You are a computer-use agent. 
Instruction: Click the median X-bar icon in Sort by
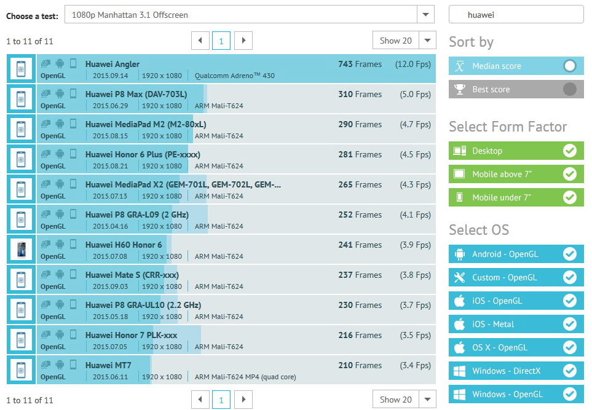459,66
